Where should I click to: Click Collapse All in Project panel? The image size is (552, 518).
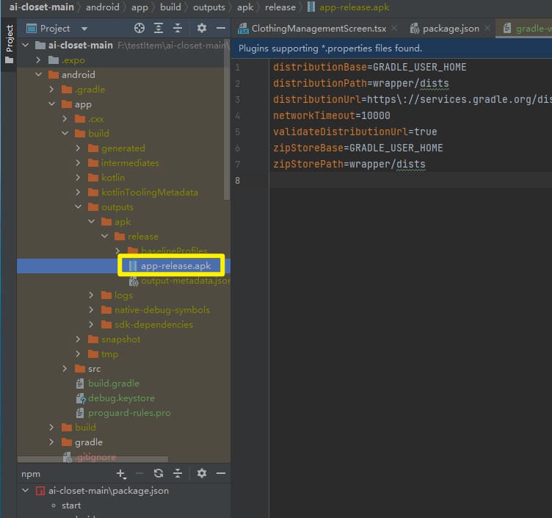[177, 29]
